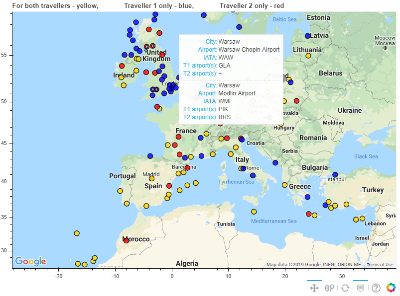Click 'Modlin Airport' in the tooltip
Screen dimensions: 400x296
[x=237, y=93]
